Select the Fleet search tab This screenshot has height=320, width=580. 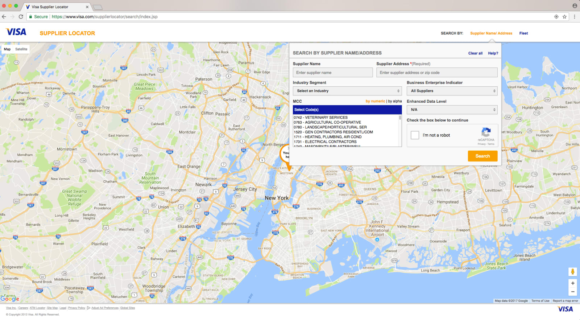pos(523,33)
